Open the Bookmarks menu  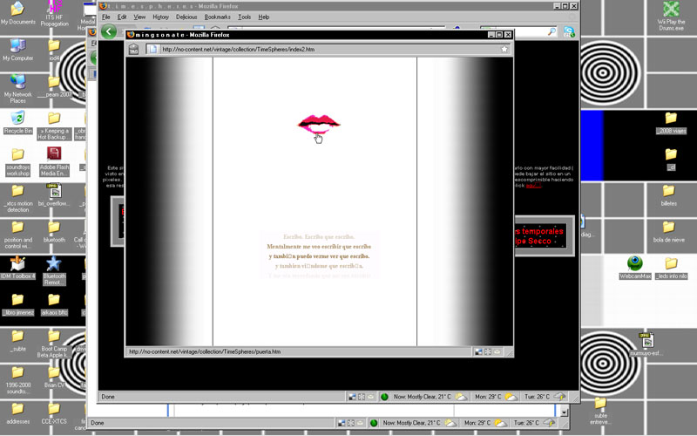click(x=219, y=17)
